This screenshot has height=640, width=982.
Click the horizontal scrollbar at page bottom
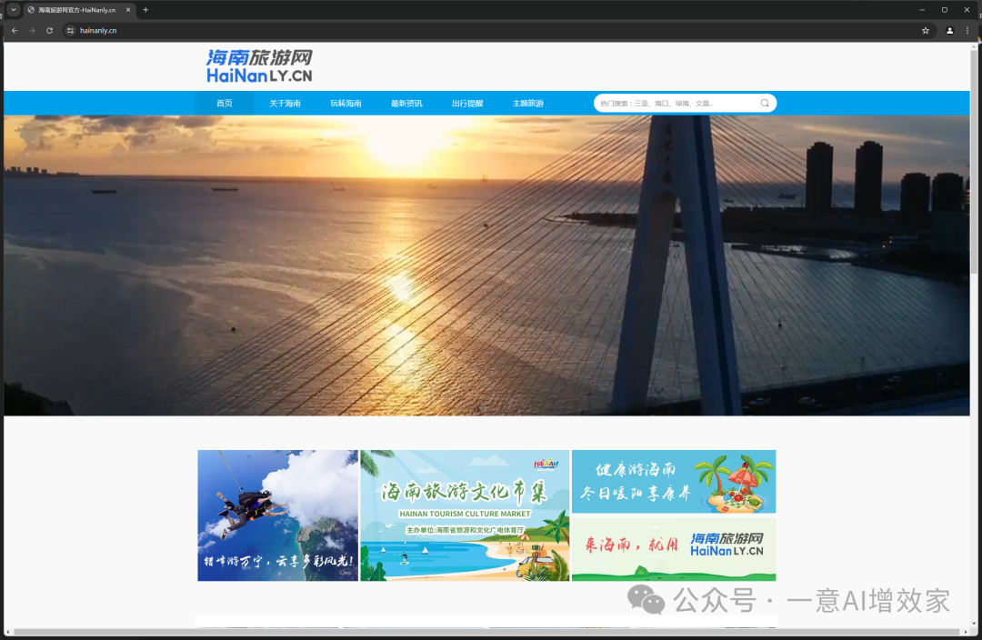482,632
